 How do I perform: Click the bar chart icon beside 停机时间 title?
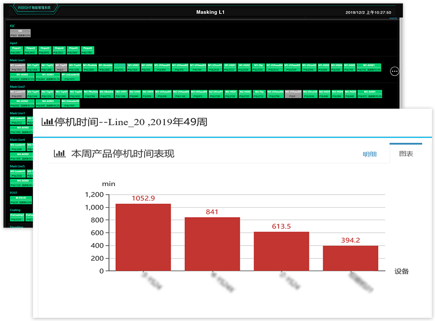[47, 122]
